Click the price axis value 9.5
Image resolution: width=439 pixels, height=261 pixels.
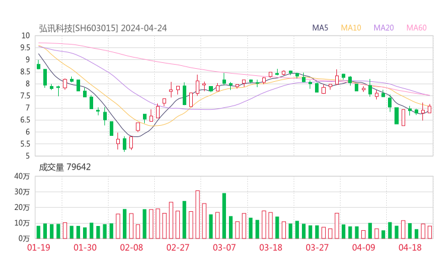[x=25, y=47]
